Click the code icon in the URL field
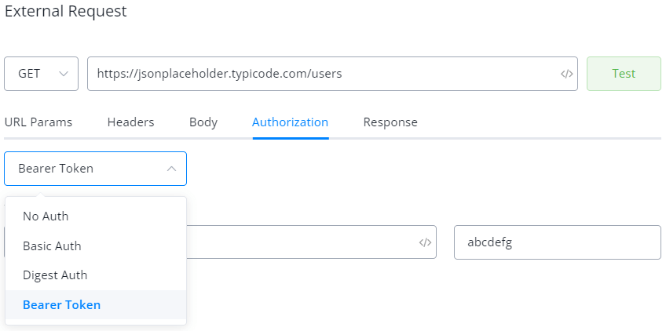 pyautogui.click(x=566, y=74)
